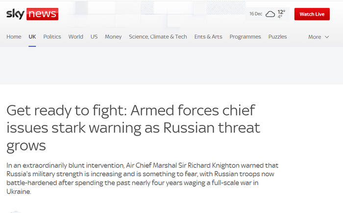Select the UK section tab

pos(32,37)
